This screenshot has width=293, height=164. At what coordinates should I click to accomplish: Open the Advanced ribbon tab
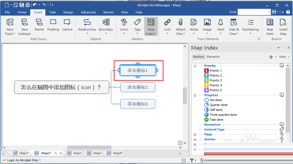tap(88, 12)
